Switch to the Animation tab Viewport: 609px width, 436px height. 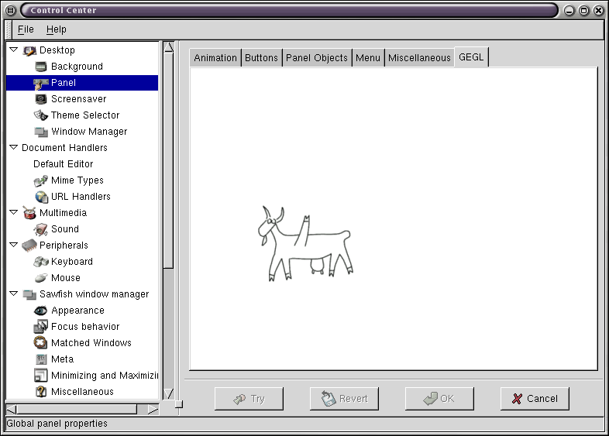click(x=215, y=58)
